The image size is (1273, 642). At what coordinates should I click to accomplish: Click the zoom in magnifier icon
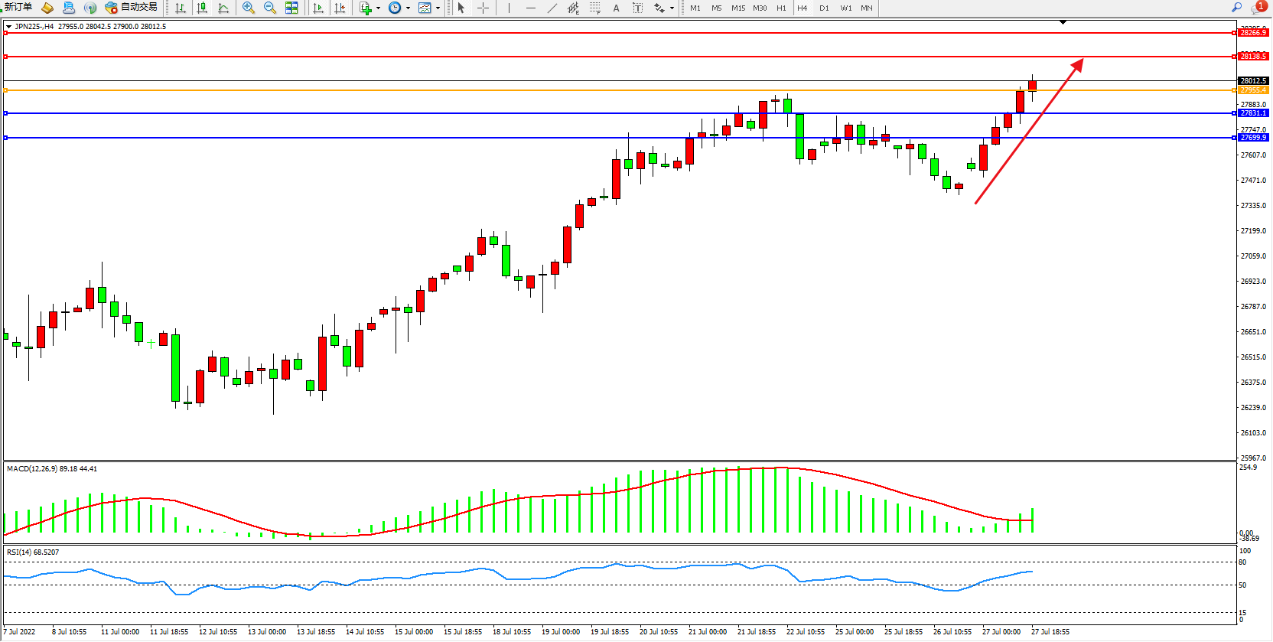click(x=249, y=8)
